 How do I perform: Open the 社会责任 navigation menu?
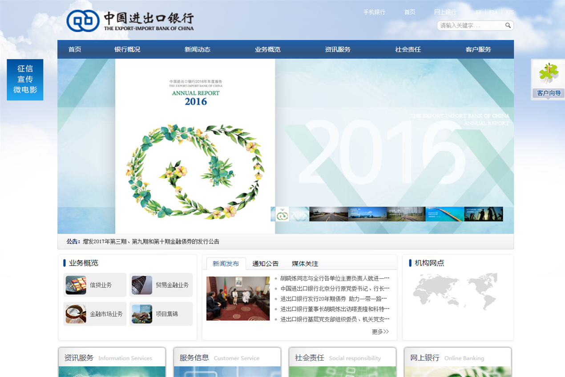(x=408, y=49)
